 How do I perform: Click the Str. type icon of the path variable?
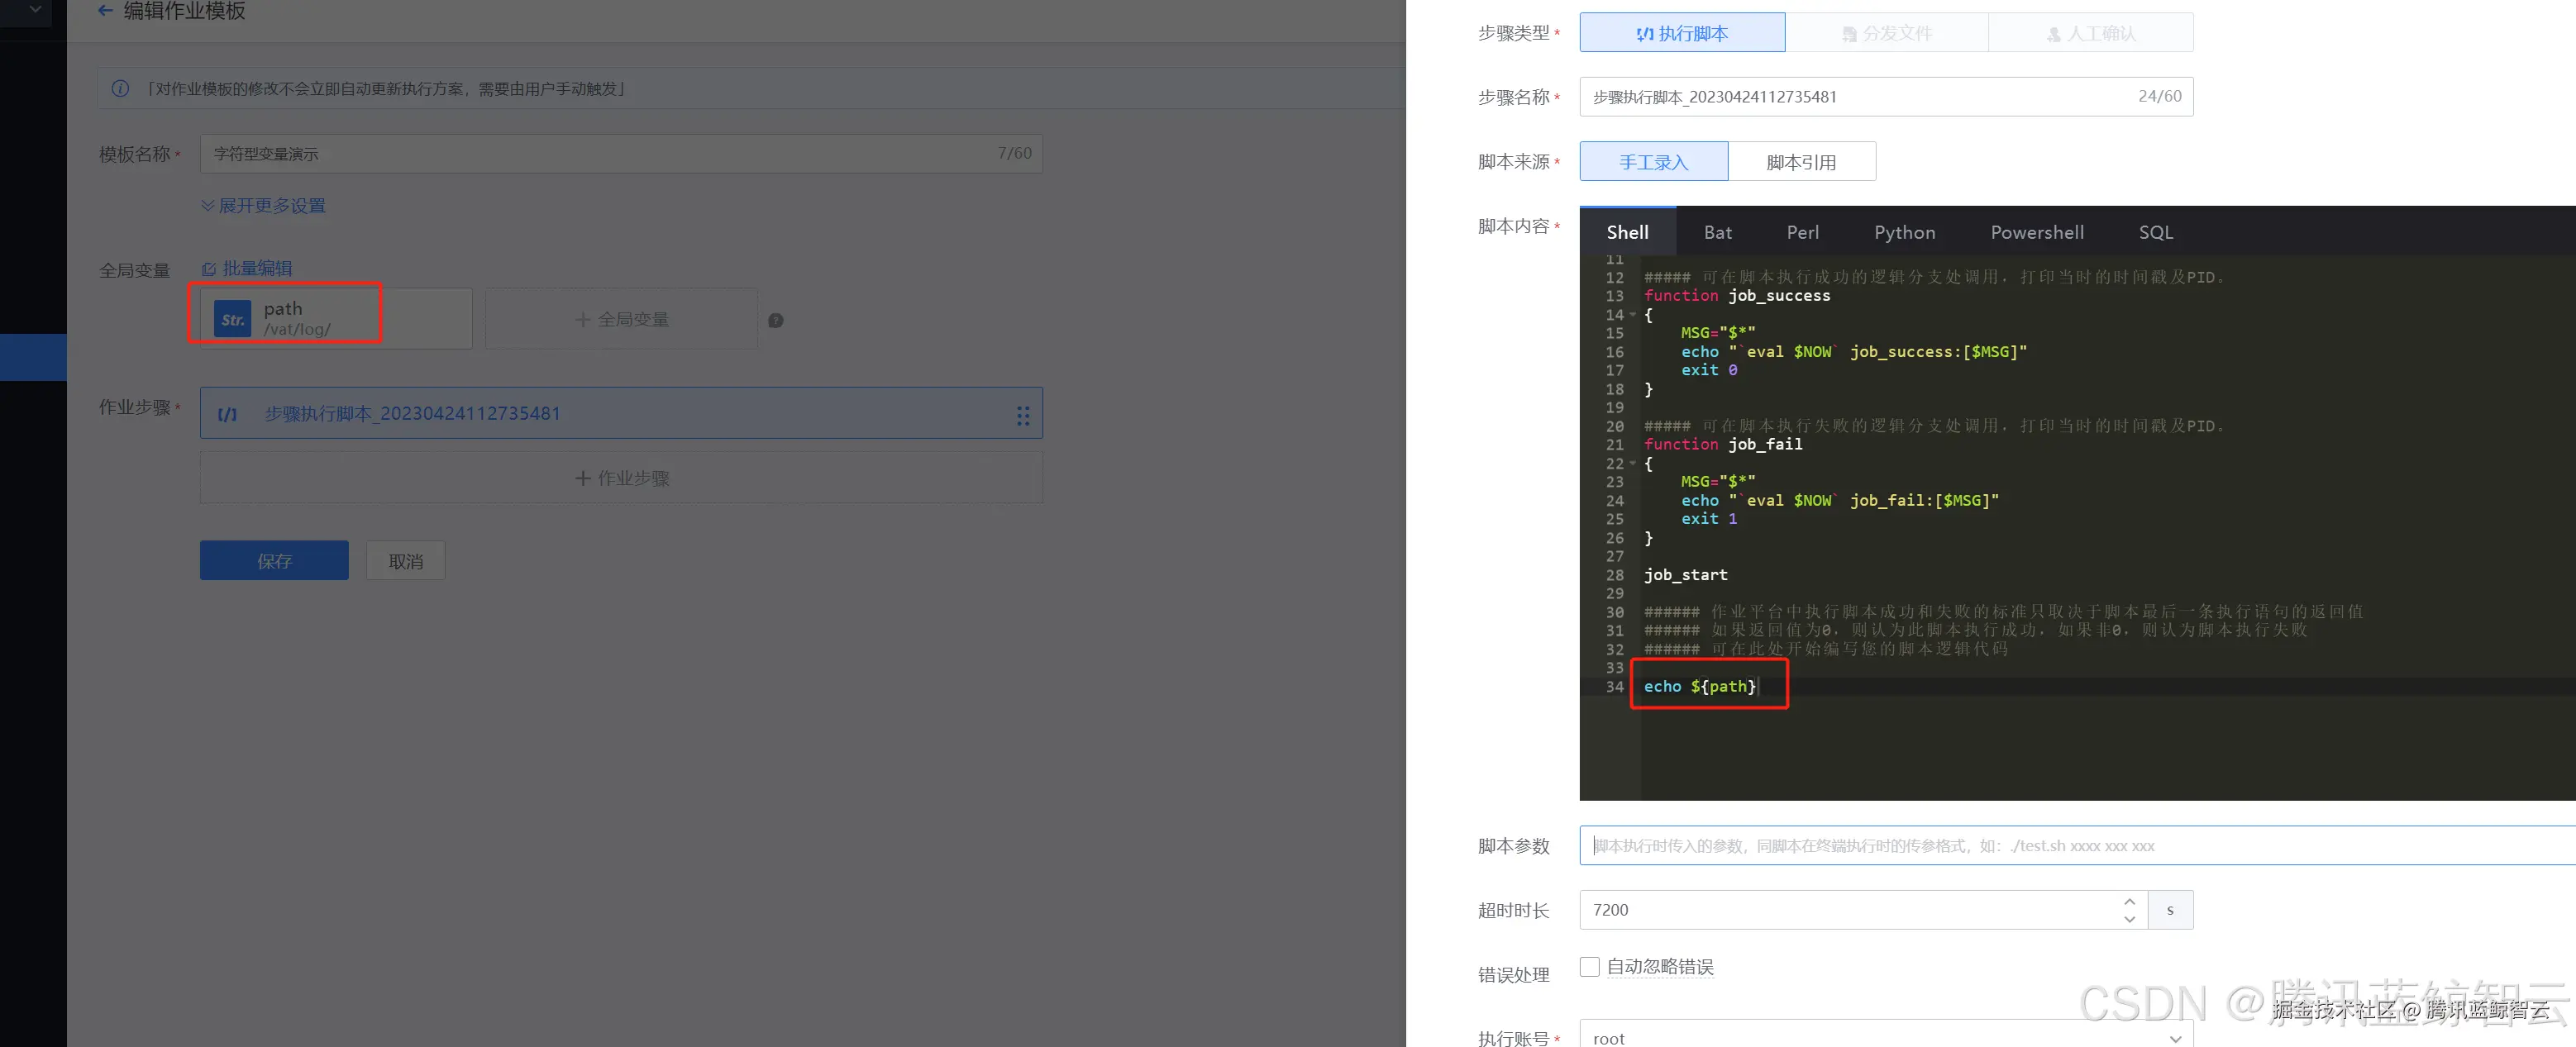(233, 320)
